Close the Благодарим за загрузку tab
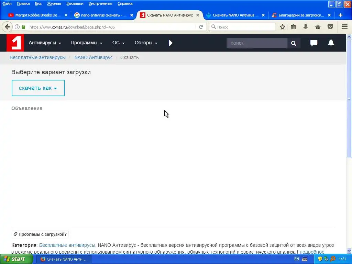Screen dimensions: 352x264 click(x=329, y=15)
